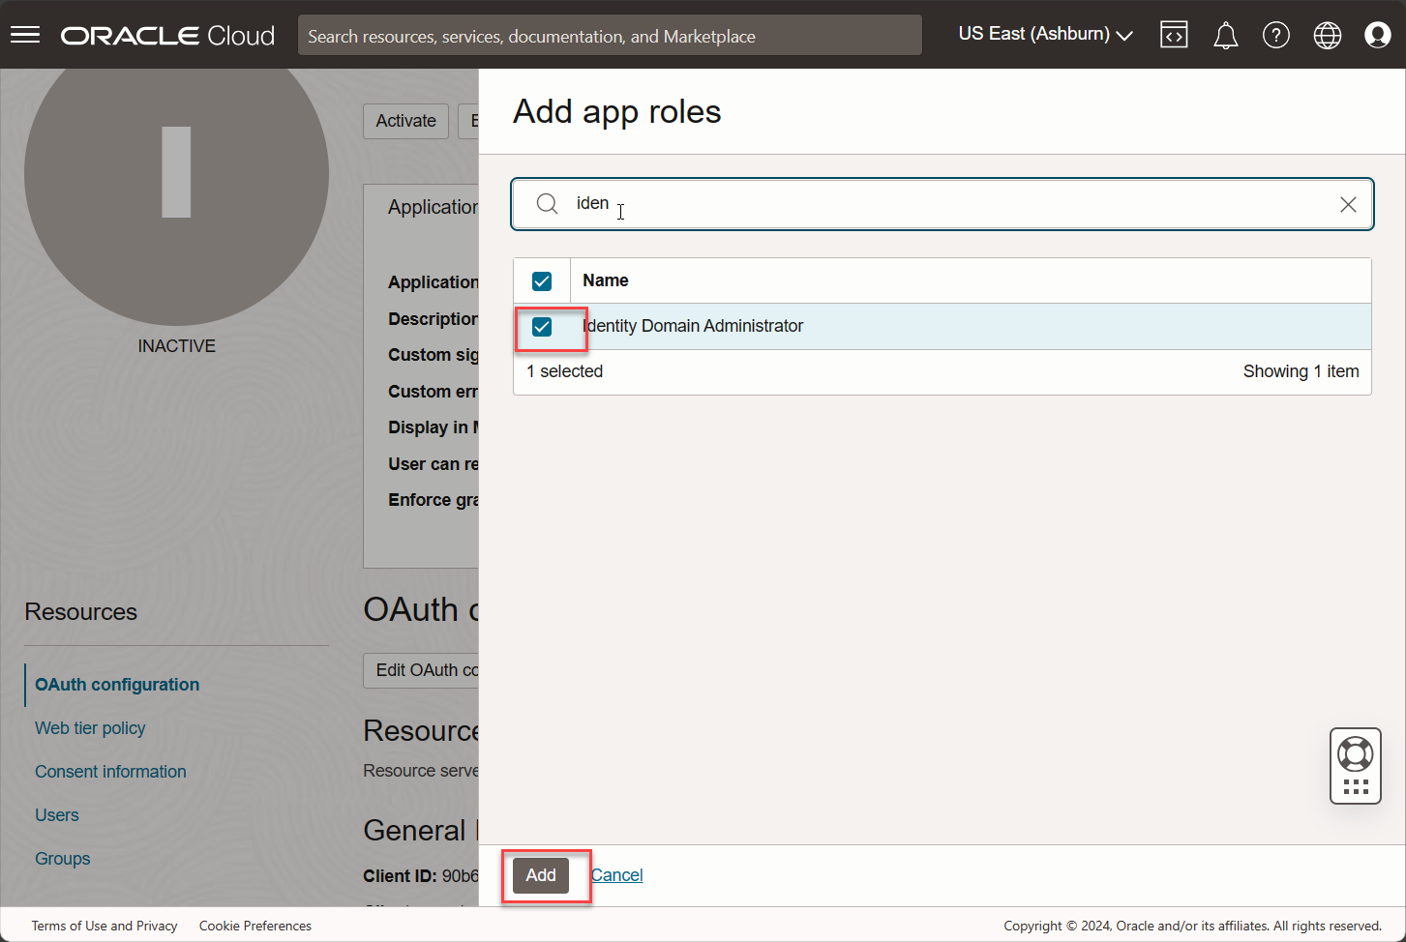
Task: Go to Web tier policy section
Action: [x=90, y=728]
